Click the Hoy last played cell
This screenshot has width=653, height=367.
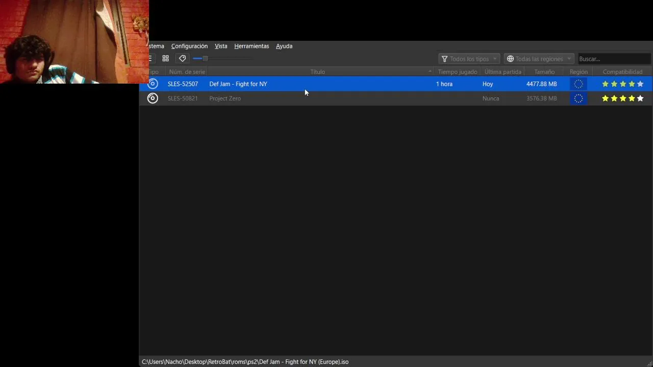[x=488, y=84]
